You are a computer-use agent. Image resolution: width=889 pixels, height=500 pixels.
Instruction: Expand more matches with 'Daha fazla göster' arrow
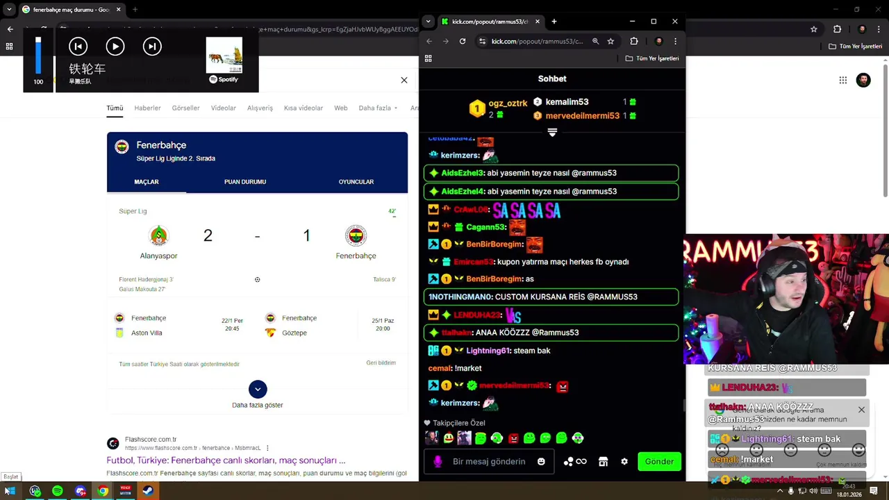point(258,389)
